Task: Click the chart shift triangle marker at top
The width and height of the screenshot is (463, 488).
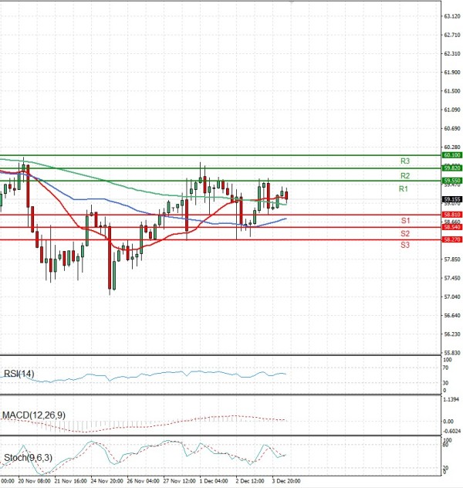Action: pyautogui.click(x=291, y=3)
